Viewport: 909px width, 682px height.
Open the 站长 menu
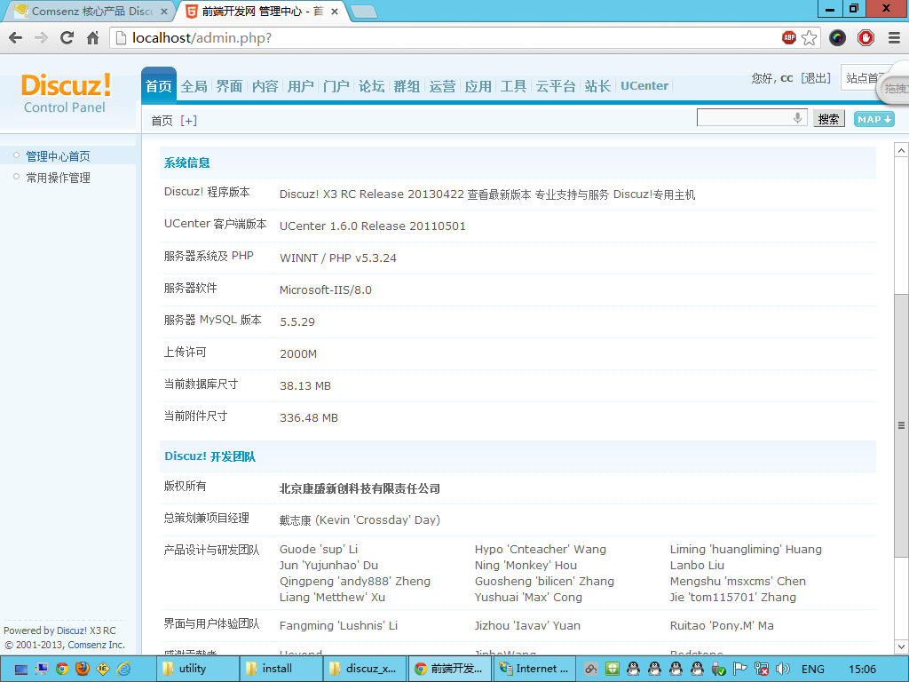[x=597, y=86]
